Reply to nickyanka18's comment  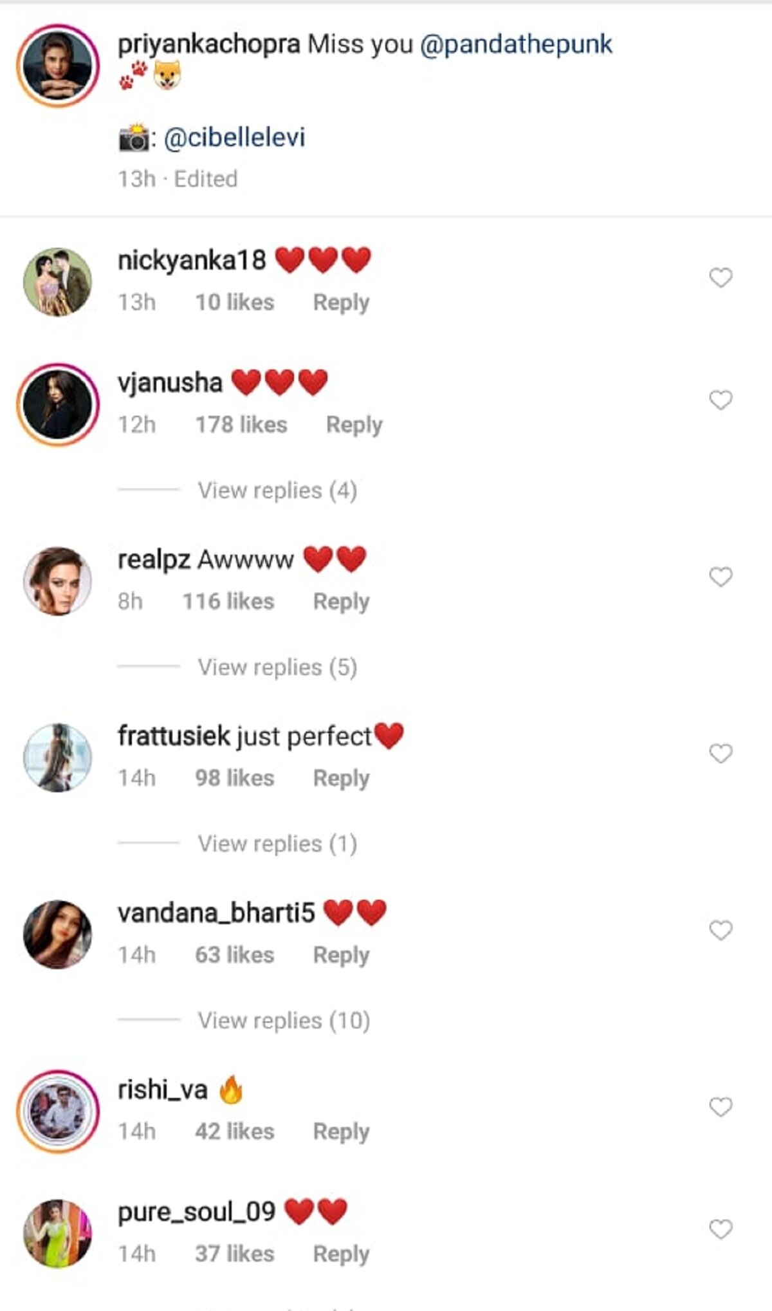click(x=341, y=302)
